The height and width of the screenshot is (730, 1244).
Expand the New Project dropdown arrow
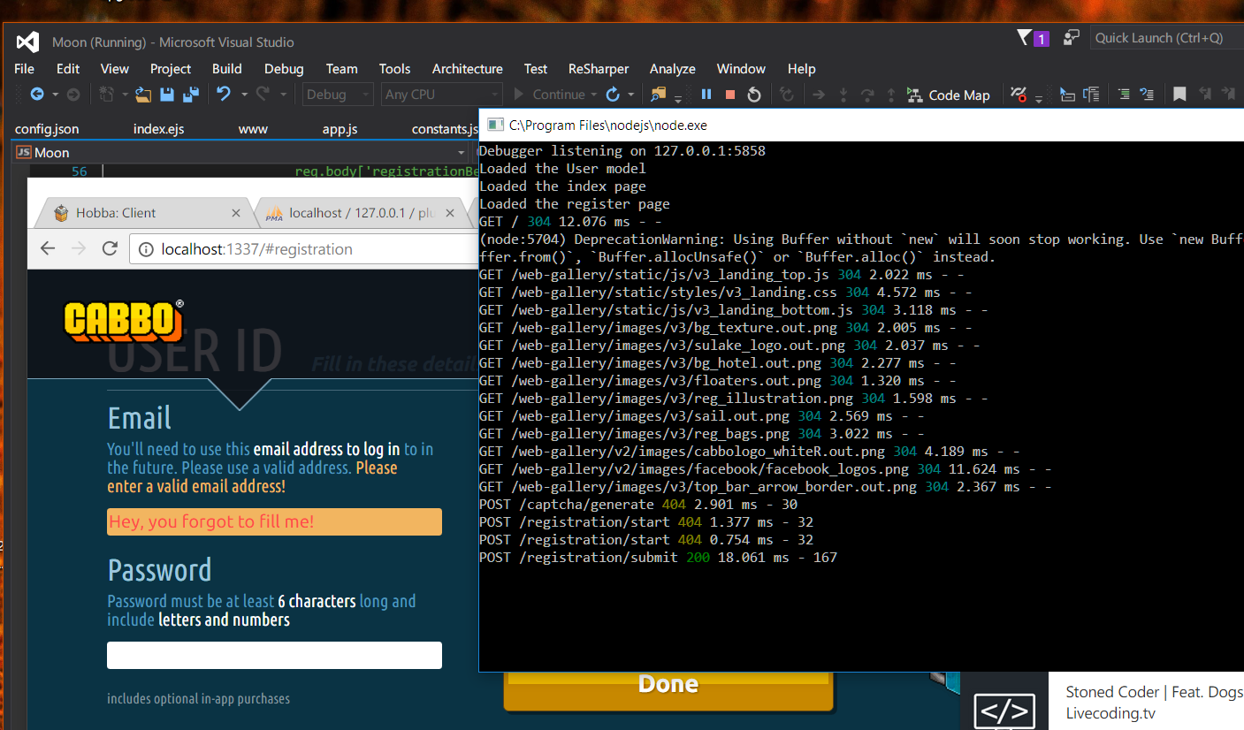click(x=125, y=95)
